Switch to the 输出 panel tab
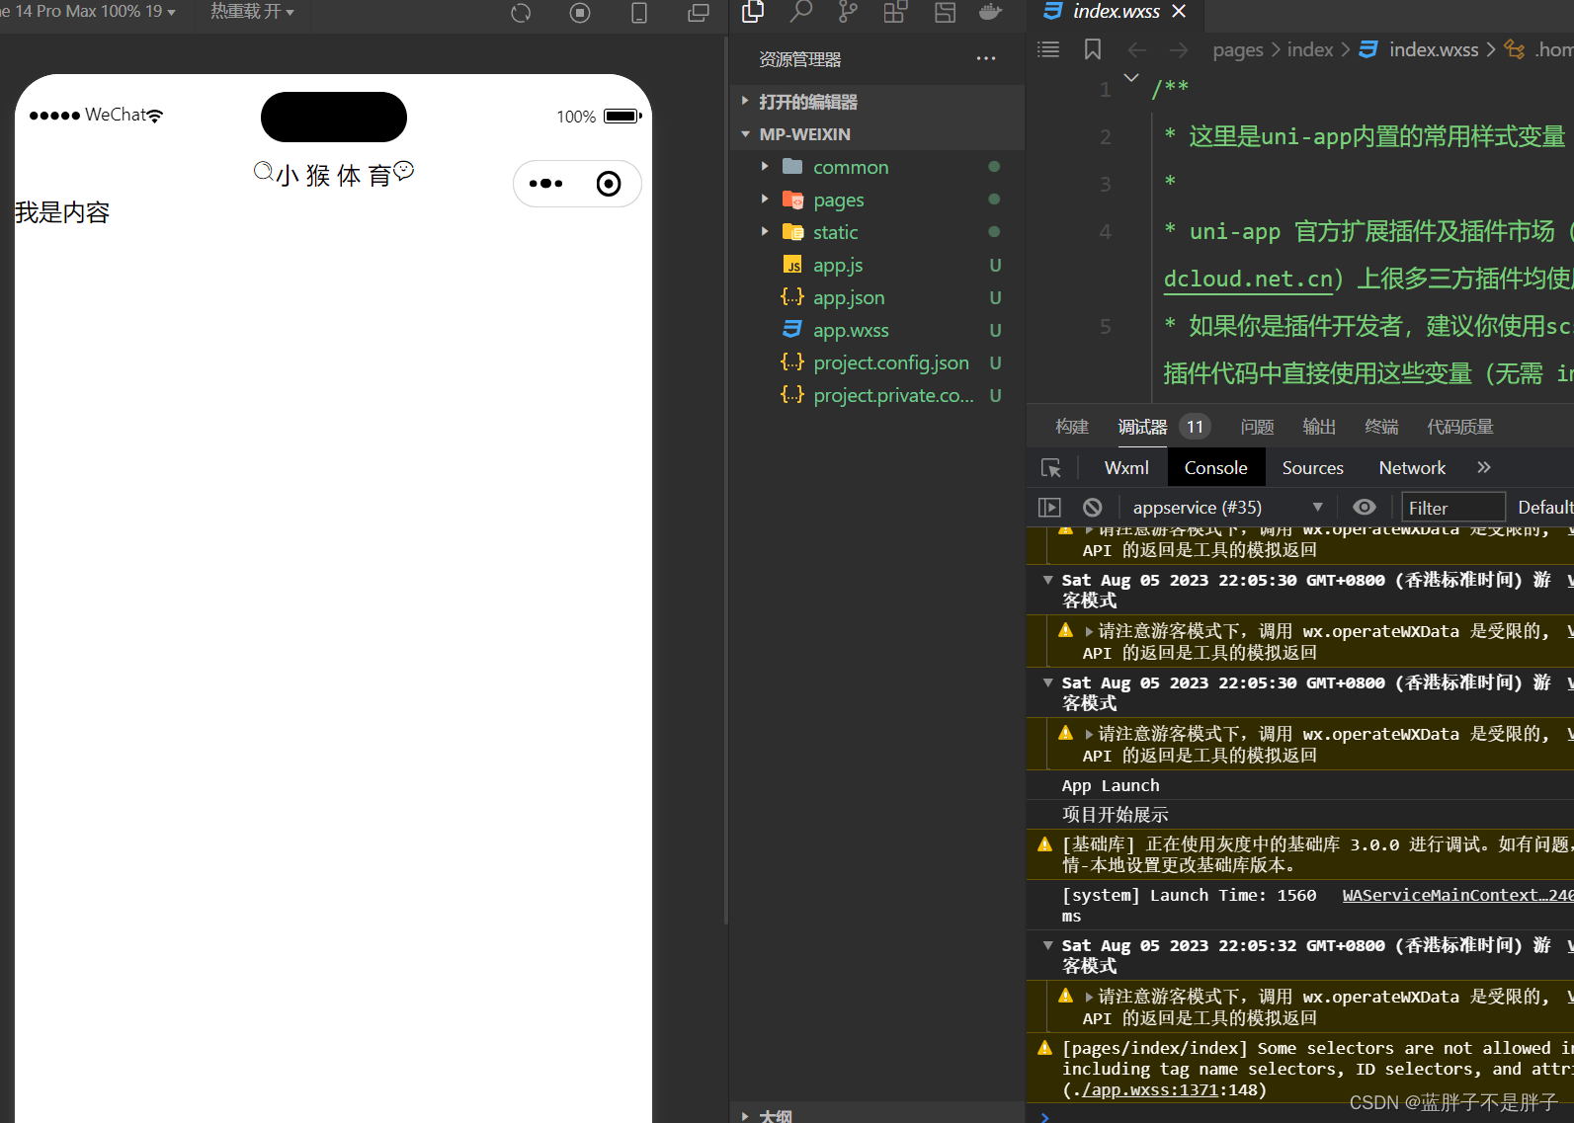Screen dimensions: 1574x1123 (1319, 427)
